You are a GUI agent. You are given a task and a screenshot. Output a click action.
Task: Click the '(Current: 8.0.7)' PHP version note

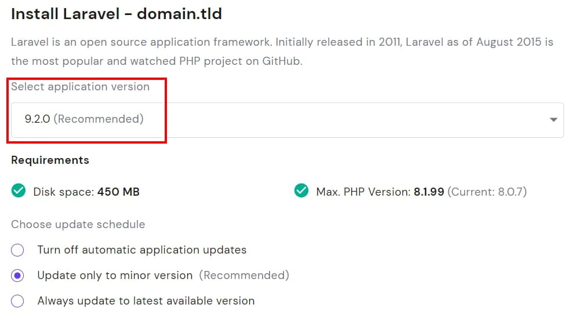point(487,192)
